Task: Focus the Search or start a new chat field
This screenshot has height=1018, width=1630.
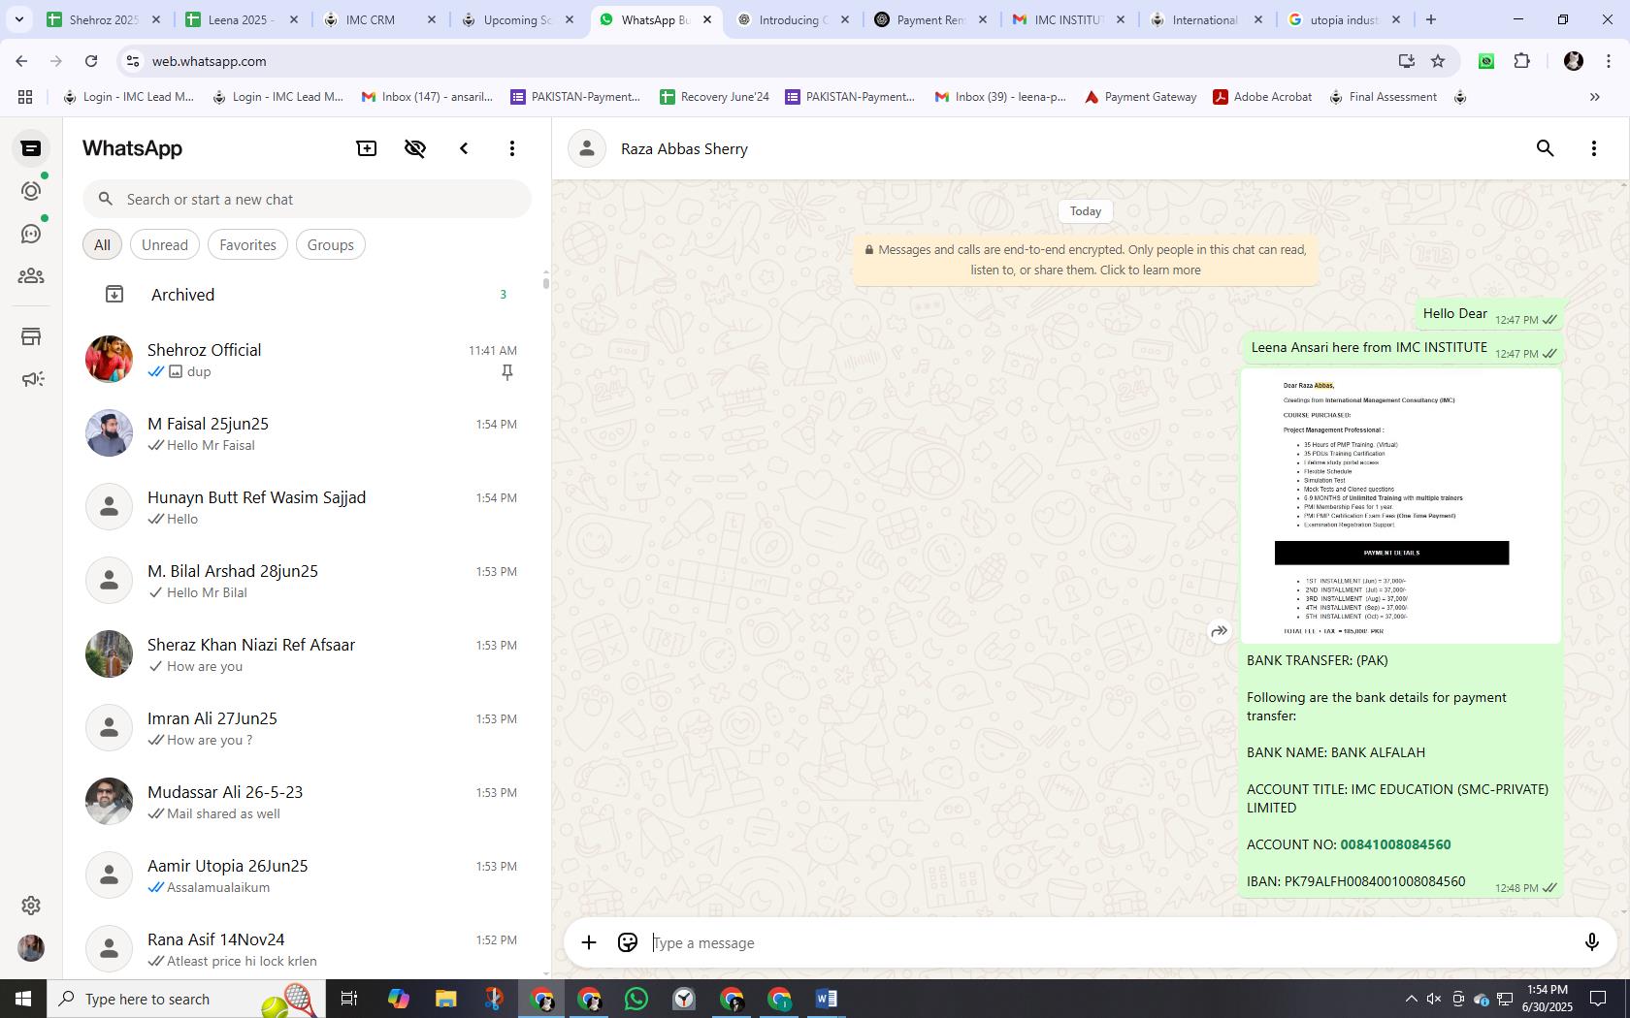Action: tap(307, 200)
